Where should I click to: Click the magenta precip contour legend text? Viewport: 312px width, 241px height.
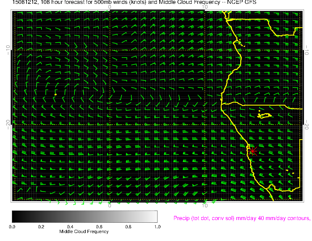pos(242,218)
